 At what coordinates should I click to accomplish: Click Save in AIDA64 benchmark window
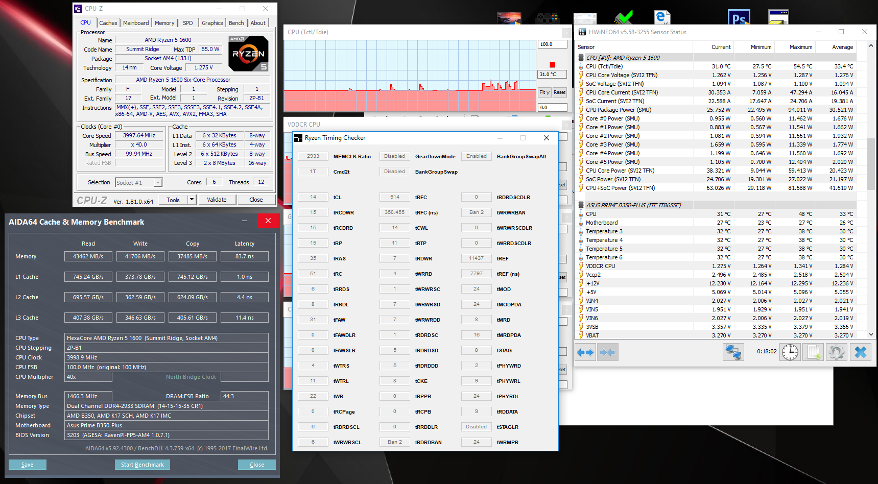(28, 465)
